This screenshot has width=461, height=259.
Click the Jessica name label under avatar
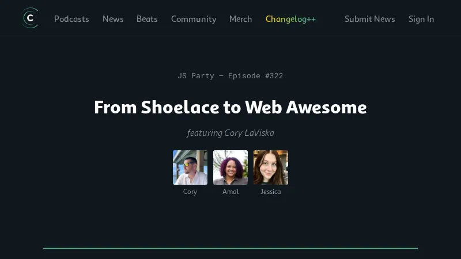(271, 192)
